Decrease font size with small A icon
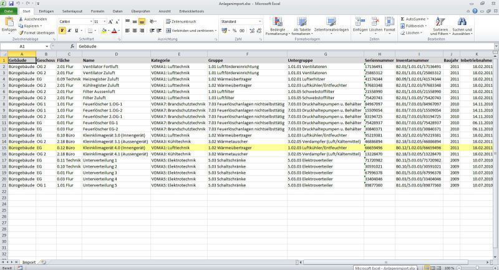Image resolution: width=499 pixels, height=270 pixels. pyautogui.click(x=117, y=22)
